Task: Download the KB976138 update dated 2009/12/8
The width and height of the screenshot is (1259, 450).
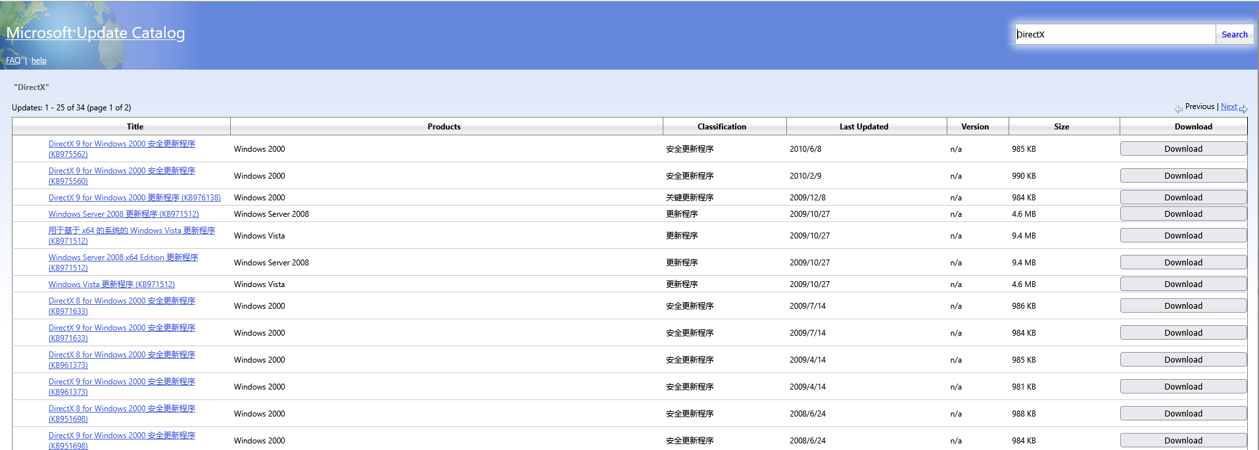Action: 1183,198
